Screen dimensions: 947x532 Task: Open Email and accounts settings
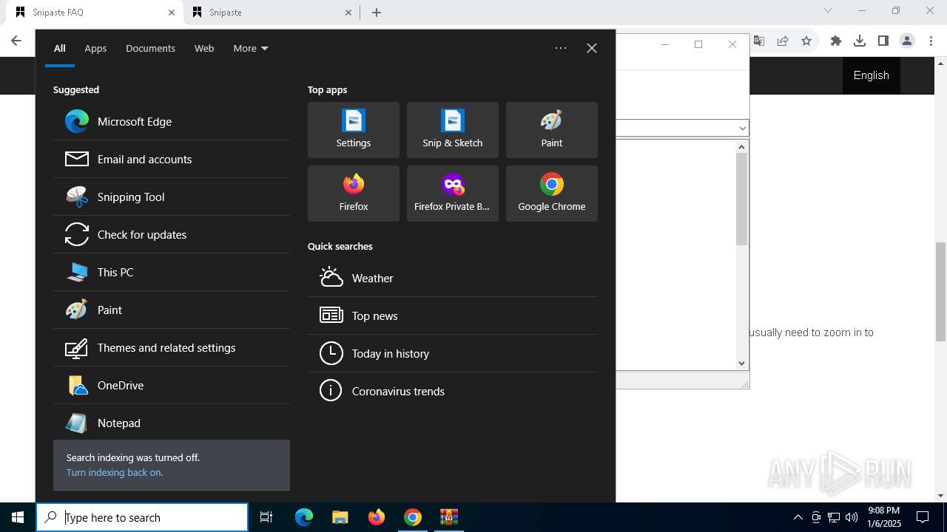(x=172, y=159)
